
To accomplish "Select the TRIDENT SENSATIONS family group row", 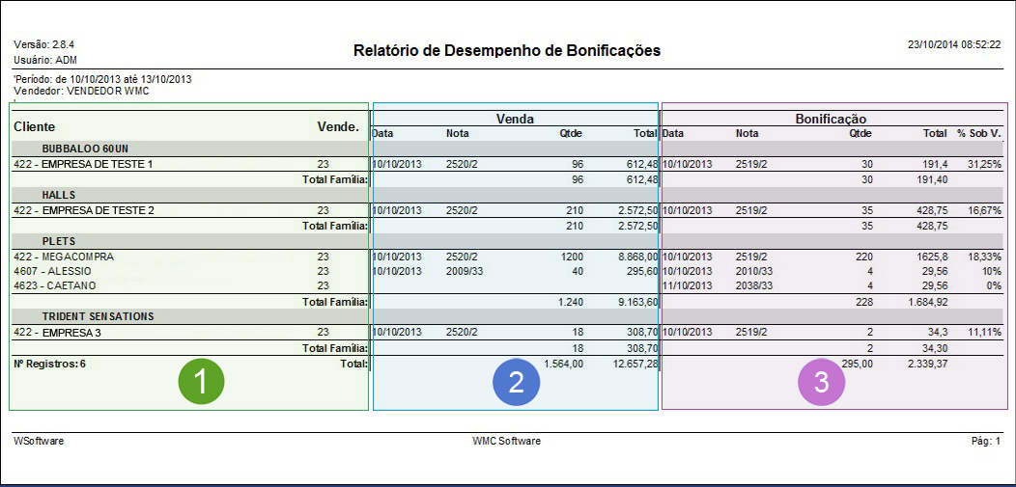I will click(99, 316).
